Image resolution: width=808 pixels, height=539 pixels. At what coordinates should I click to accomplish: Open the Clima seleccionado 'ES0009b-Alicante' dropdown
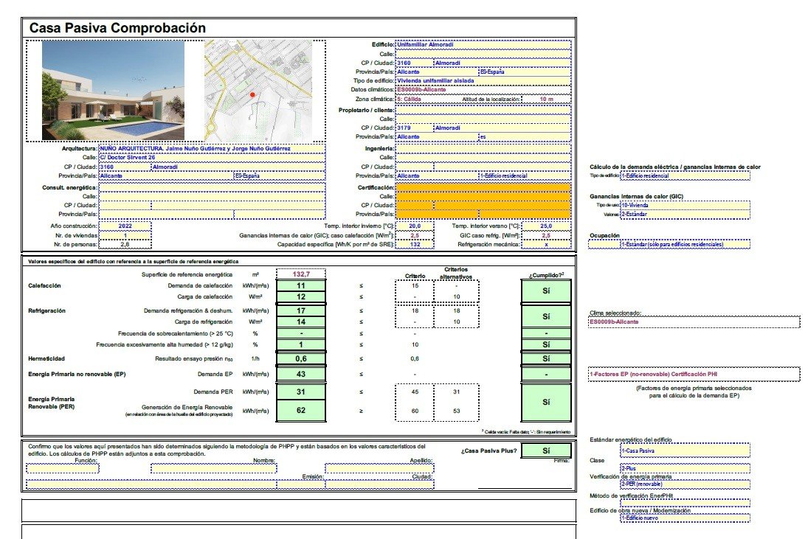click(694, 321)
